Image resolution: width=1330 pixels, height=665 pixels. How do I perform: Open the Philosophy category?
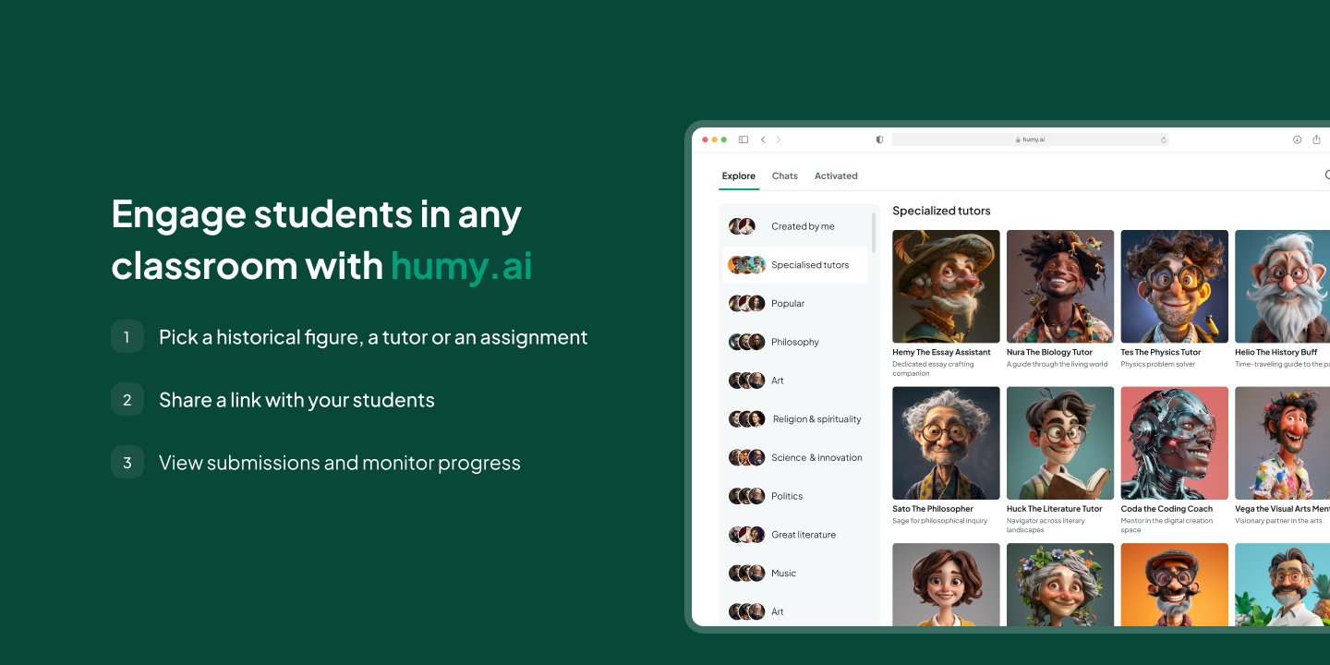coord(797,342)
